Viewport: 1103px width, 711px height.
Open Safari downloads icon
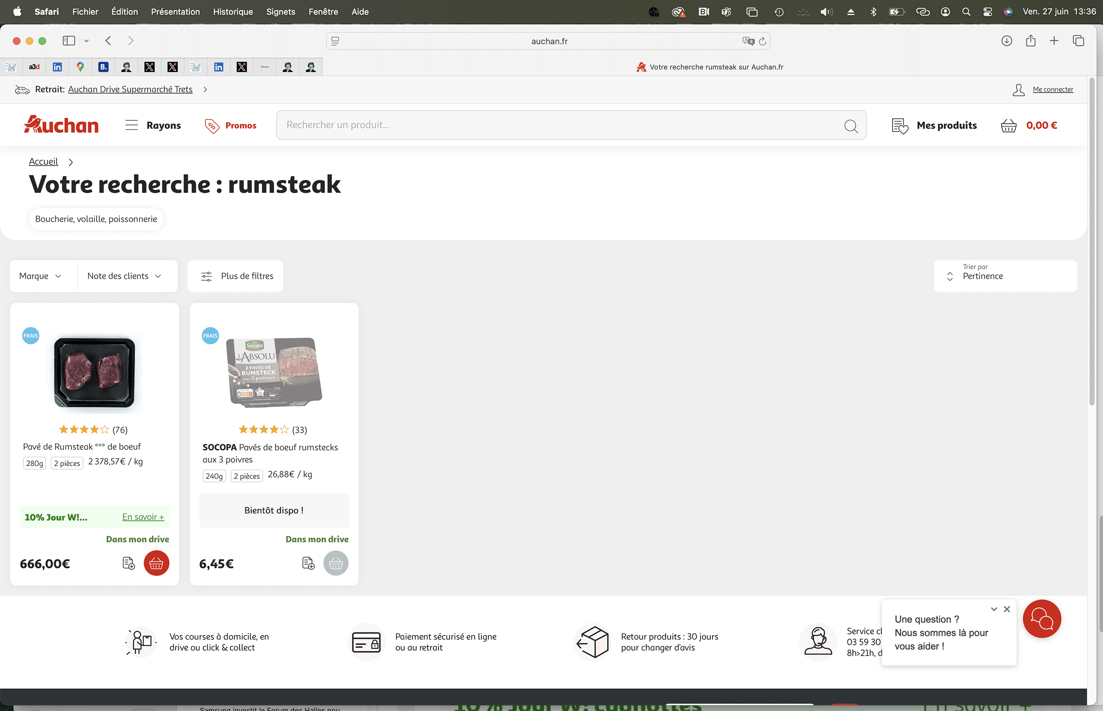[x=1006, y=41]
